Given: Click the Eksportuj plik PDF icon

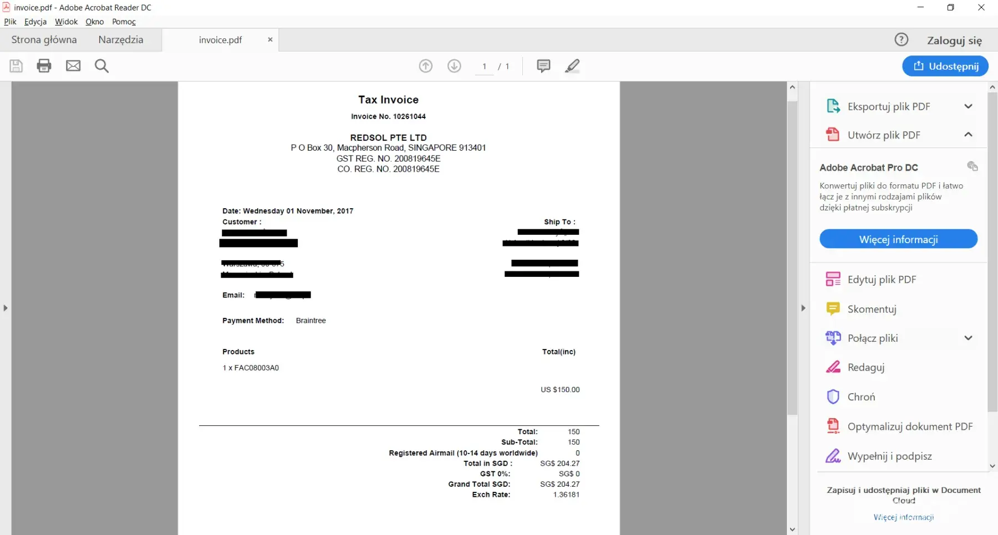Looking at the screenshot, I should click(833, 106).
